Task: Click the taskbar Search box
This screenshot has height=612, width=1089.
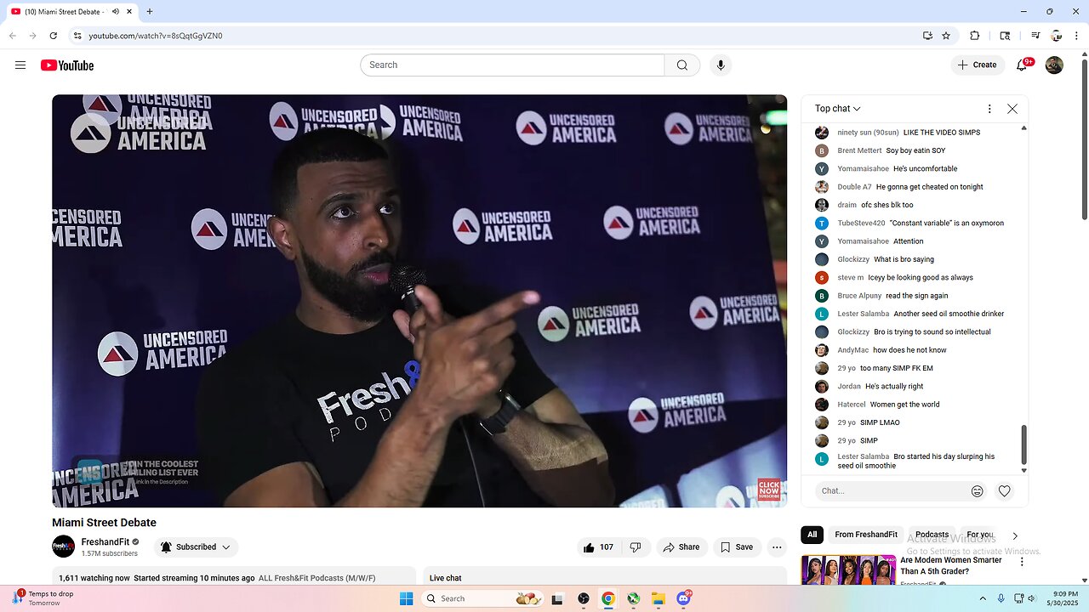Action: pyautogui.click(x=483, y=598)
